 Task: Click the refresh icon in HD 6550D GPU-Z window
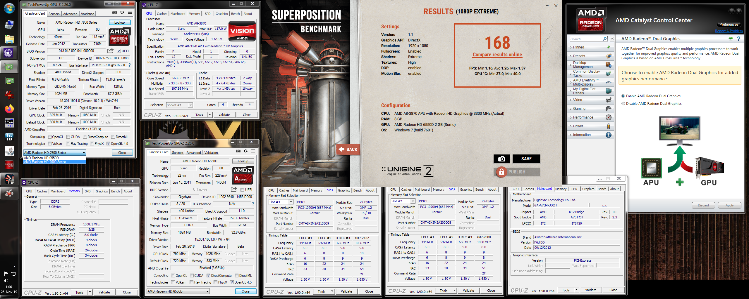(246, 151)
